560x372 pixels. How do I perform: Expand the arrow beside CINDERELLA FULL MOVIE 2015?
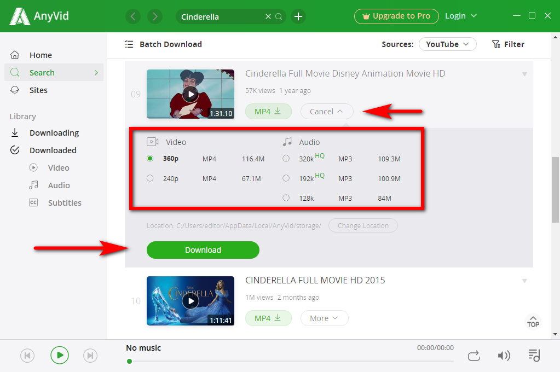coord(524,281)
